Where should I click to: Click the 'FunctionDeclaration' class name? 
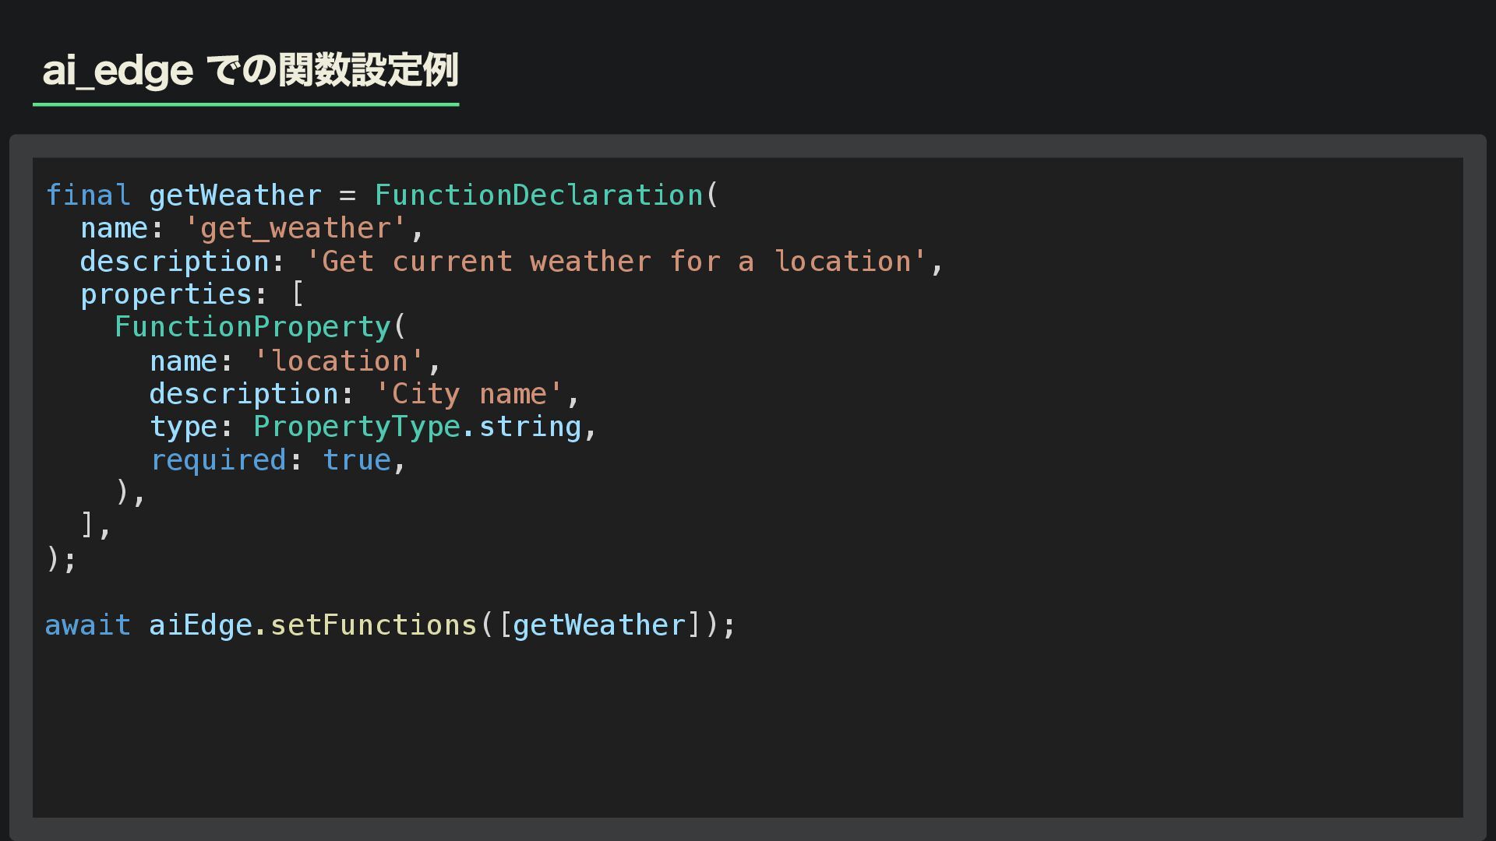(538, 195)
